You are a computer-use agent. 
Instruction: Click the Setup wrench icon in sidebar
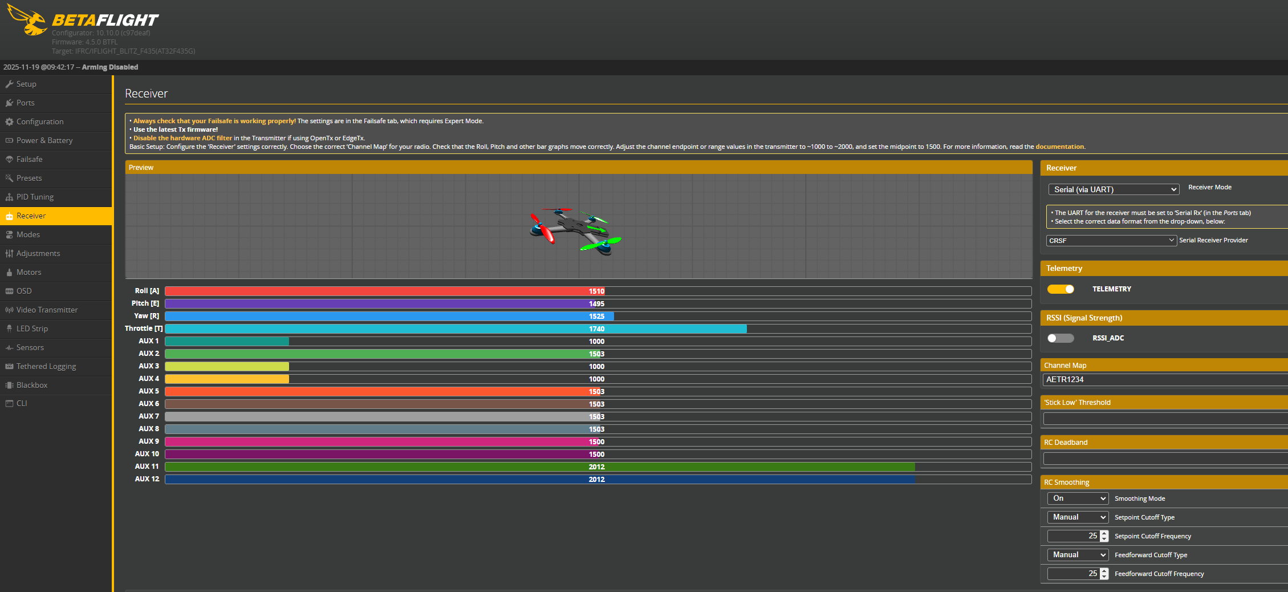click(x=9, y=84)
